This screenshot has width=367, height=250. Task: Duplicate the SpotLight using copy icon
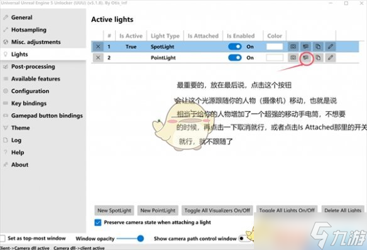point(318,46)
